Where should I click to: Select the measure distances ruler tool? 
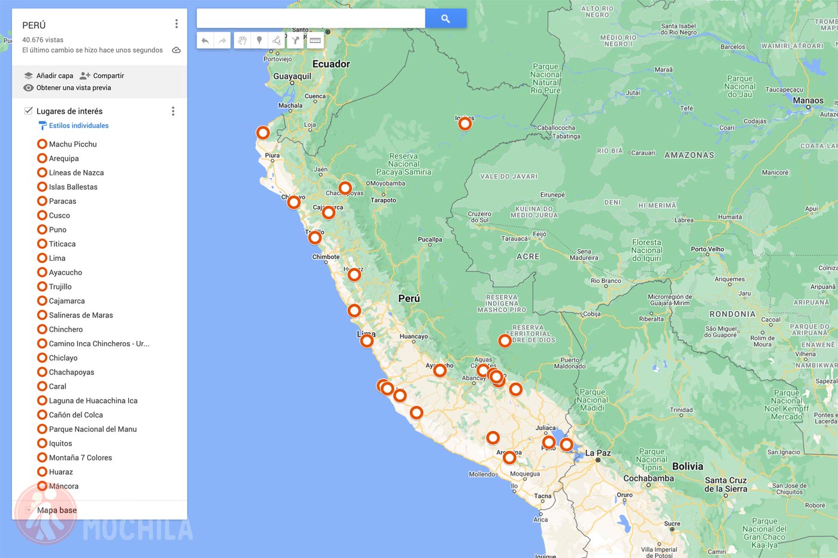click(x=315, y=41)
